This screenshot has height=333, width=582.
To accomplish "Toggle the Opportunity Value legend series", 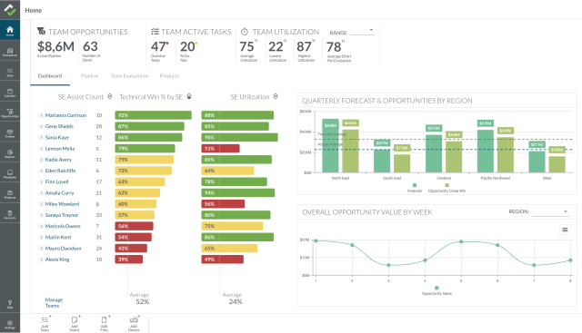I will point(436,290).
